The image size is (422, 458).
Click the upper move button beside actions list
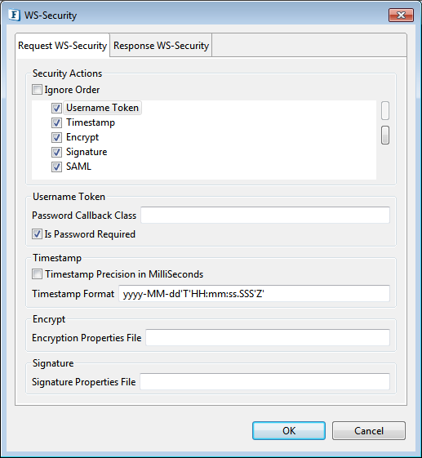[385, 110]
